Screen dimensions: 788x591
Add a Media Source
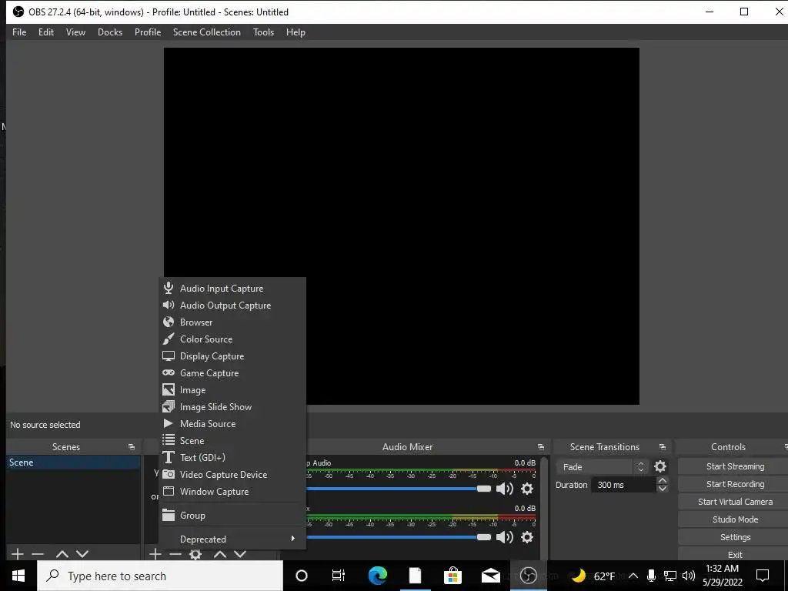coord(232,424)
